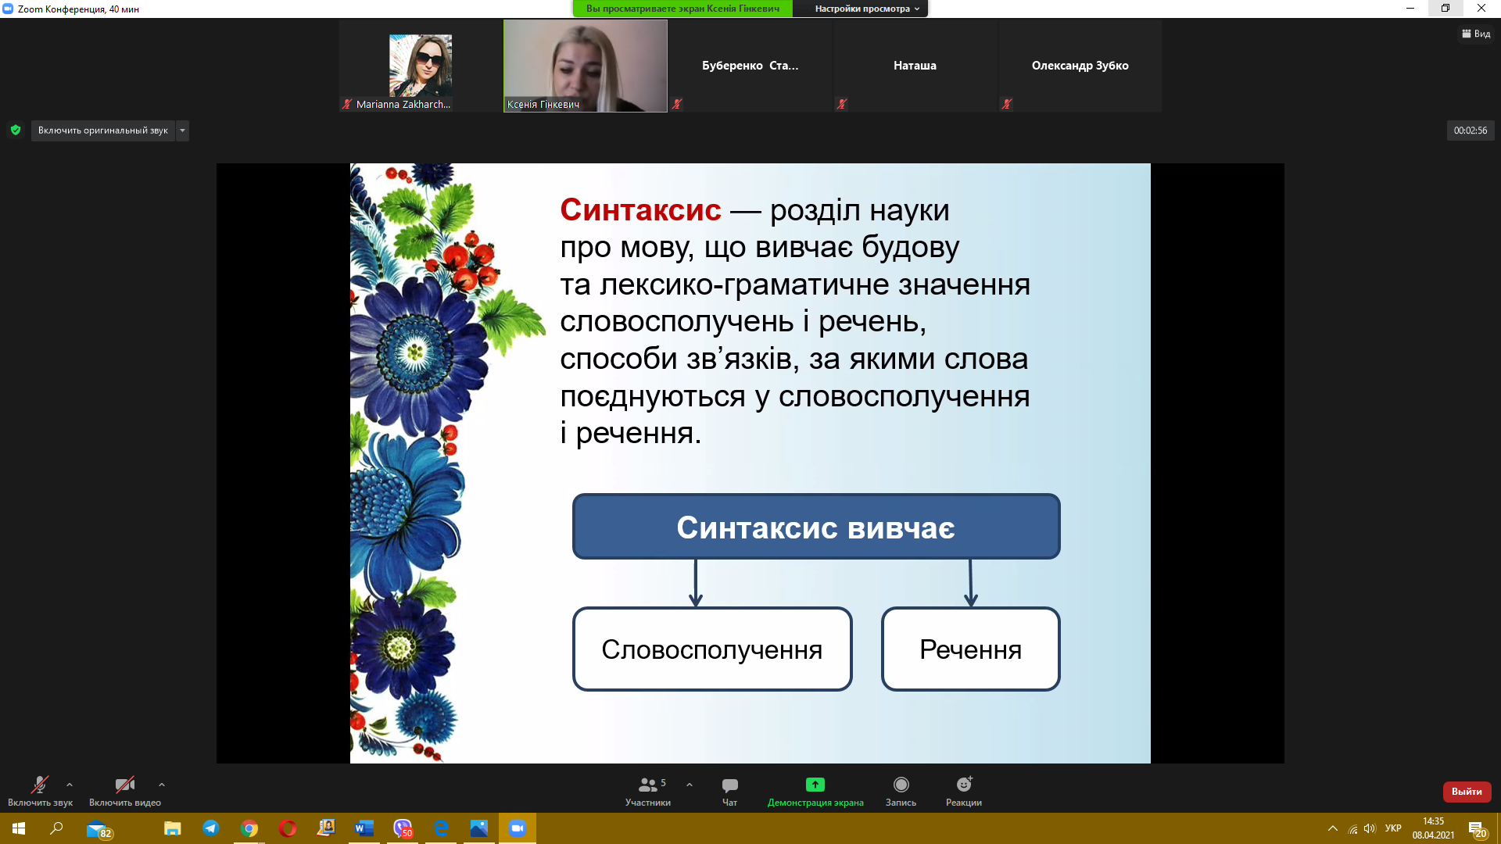Open the Chat panel
The width and height of the screenshot is (1501, 844).
[729, 785]
